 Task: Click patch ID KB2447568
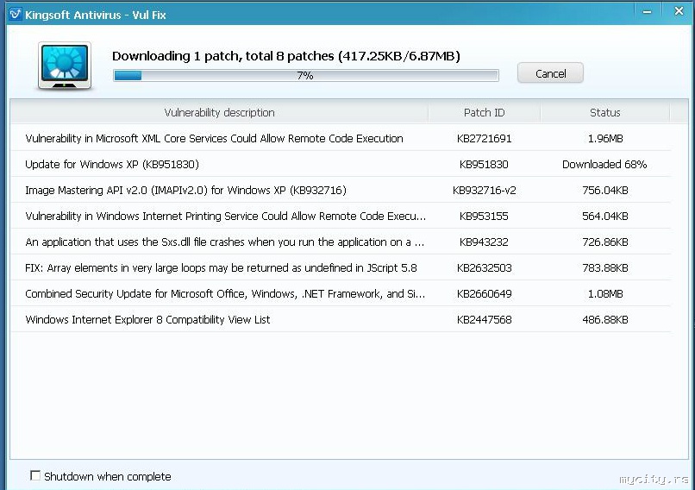point(484,319)
